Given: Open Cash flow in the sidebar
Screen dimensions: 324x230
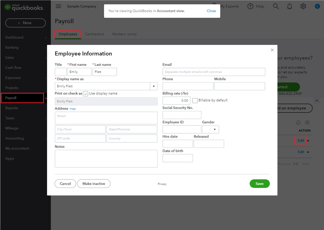Looking at the screenshot, I should 13,68.
